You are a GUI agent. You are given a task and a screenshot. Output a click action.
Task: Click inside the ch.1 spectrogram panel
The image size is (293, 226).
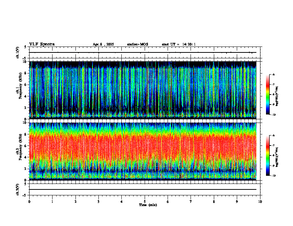(x=143, y=90)
